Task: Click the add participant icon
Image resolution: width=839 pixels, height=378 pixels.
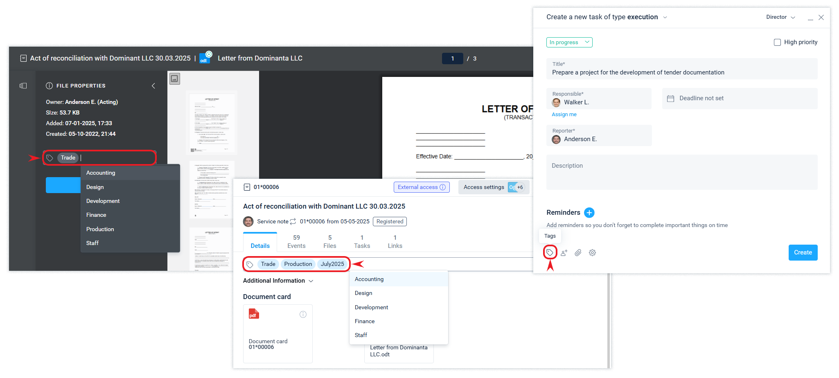Action: (564, 253)
